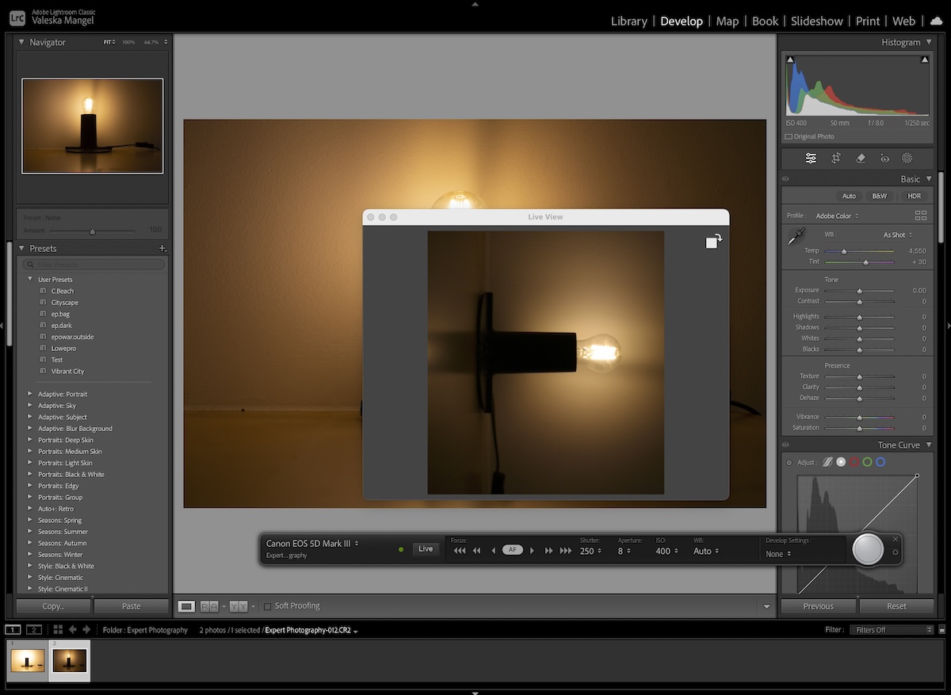
Task: Click the Auto tone button
Action: (x=849, y=196)
